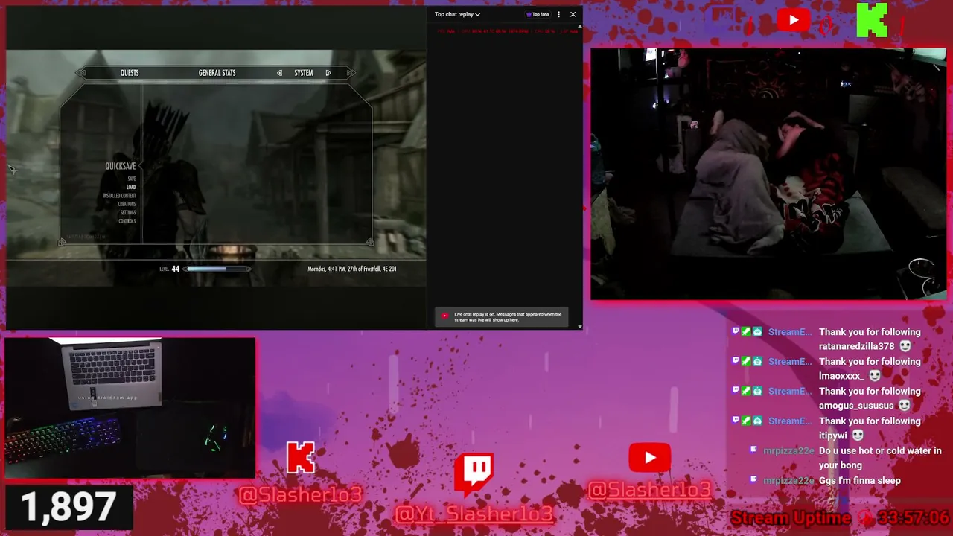The image size is (953, 536).
Task: Click the level 44 experience progress bar
Action: point(218,269)
